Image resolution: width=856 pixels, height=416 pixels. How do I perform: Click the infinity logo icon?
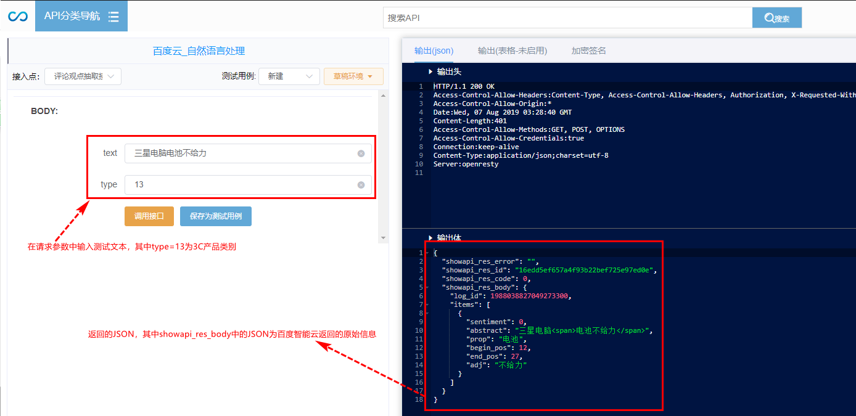tap(18, 17)
